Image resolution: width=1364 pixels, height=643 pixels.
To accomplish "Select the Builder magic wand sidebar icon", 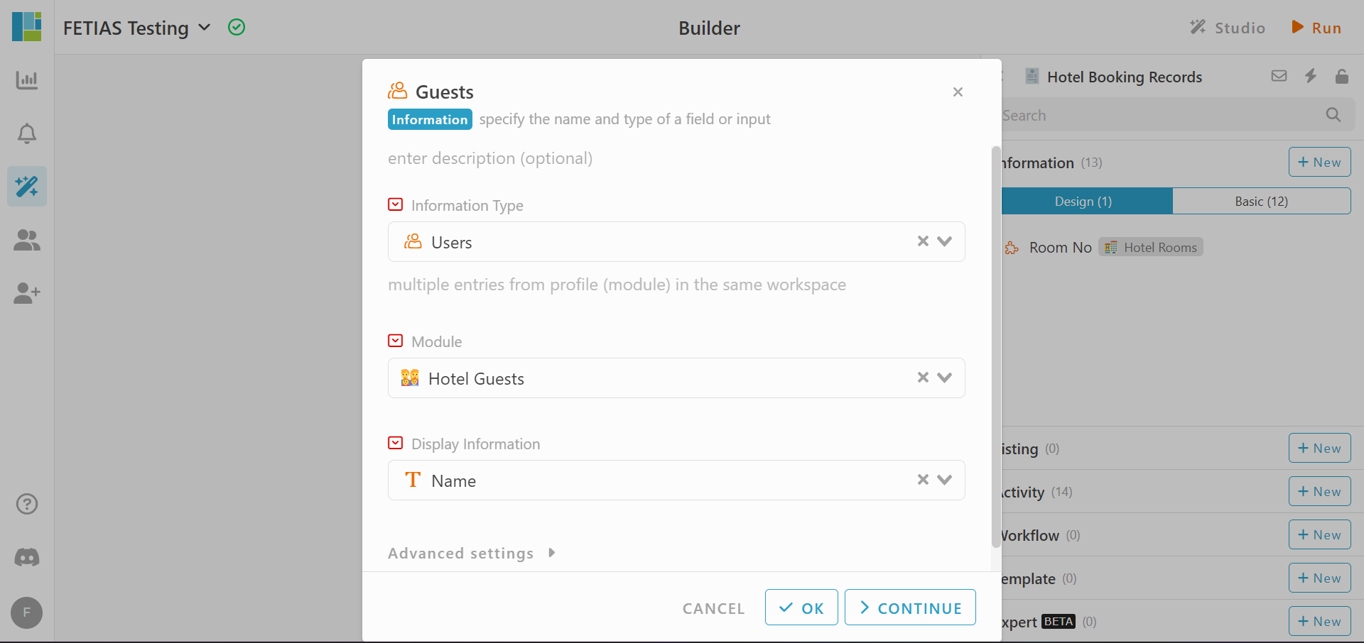I will (x=27, y=187).
